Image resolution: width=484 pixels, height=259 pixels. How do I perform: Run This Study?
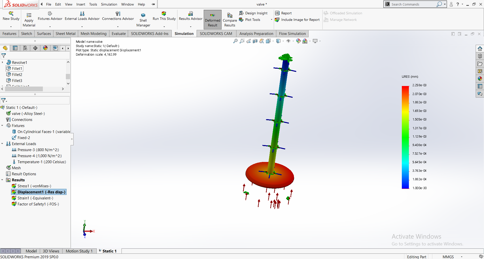pyautogui.click(x=164, y=16)
